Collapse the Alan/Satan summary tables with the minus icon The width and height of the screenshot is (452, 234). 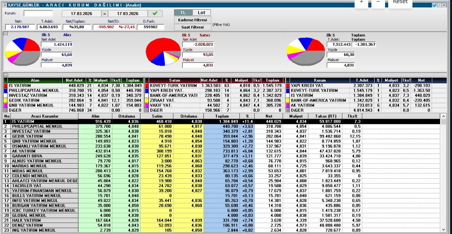click(x=5, y=75)
